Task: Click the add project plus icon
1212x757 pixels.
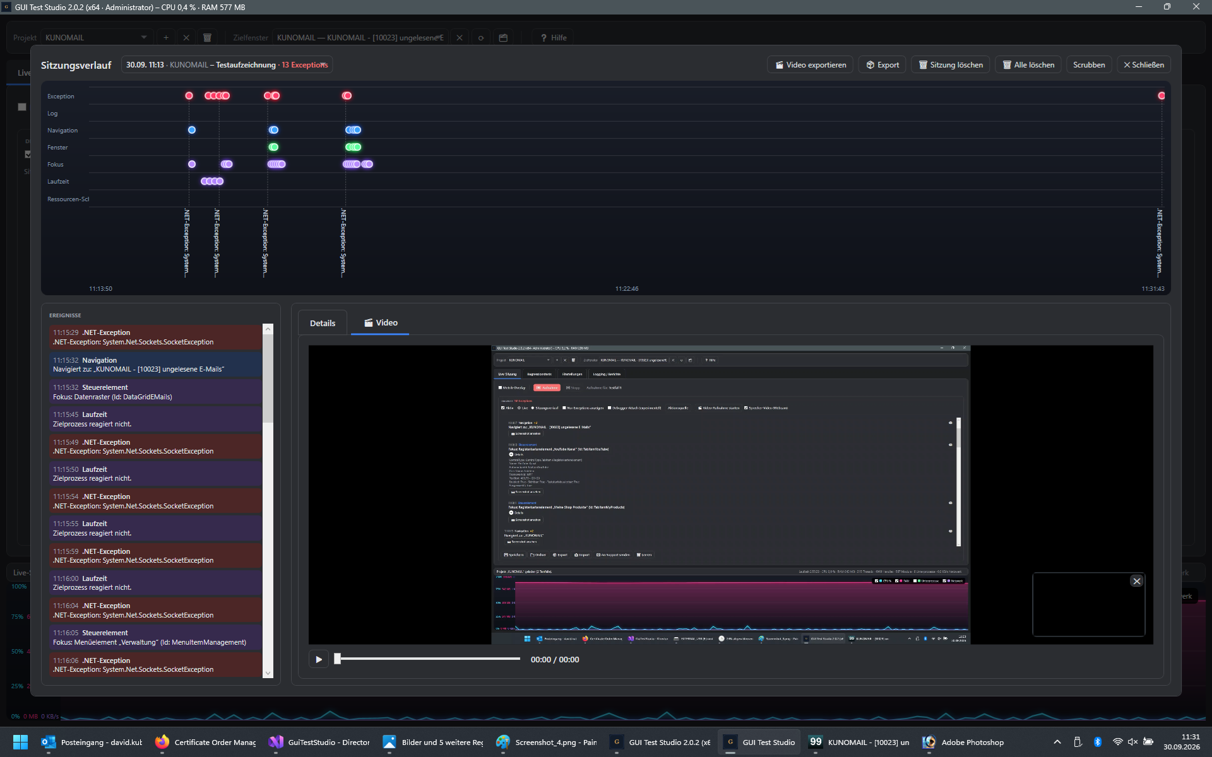Action: point(166,38)
